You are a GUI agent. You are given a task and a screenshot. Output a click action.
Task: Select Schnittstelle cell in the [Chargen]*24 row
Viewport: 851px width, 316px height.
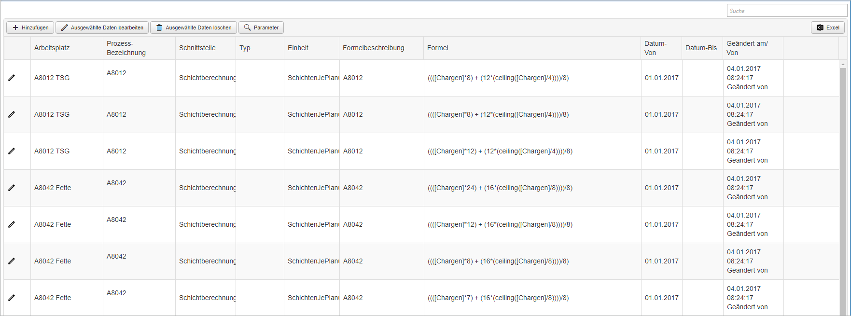click(x=206, y=188)
